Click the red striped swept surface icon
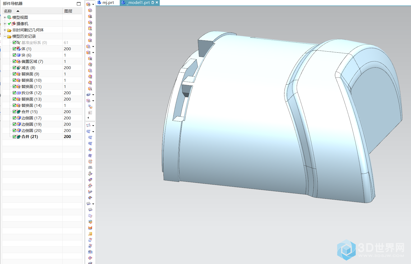This screenshot has width=411, height=264. pyautogui.click(x=90, y=150)
